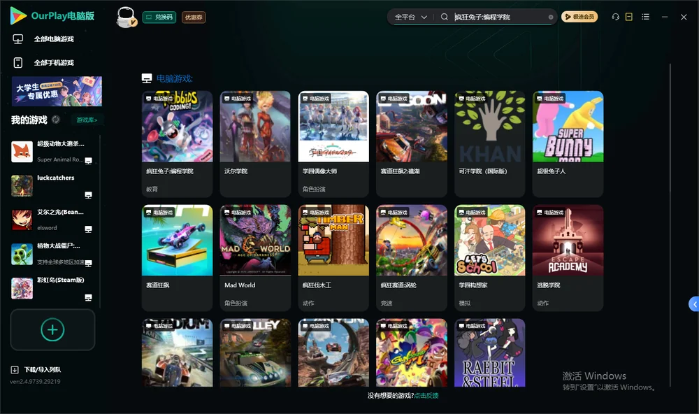The width and height of the screenshot is (699, 414).
Task: Open the 游戏库> link
Action: [x=87, y=120]
